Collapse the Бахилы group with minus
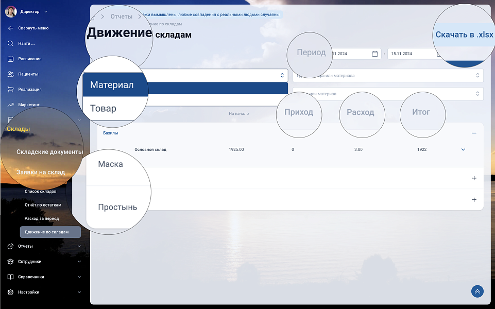The height and width of the screenshot is (309, 495). coord(474,133)
